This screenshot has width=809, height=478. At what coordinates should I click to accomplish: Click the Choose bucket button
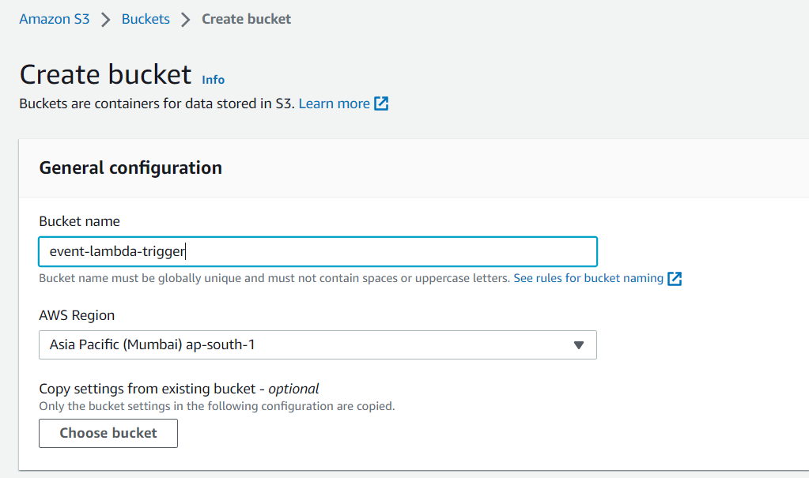(108, 433)
